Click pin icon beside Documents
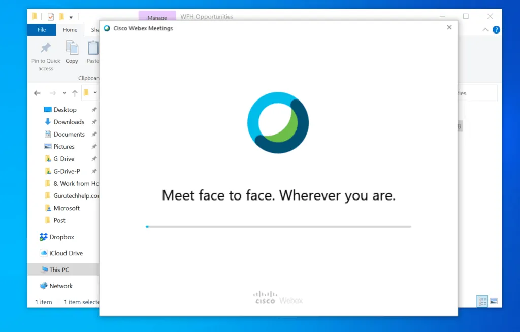The height and width of the screenshot is (332, 520). (94, 134)
